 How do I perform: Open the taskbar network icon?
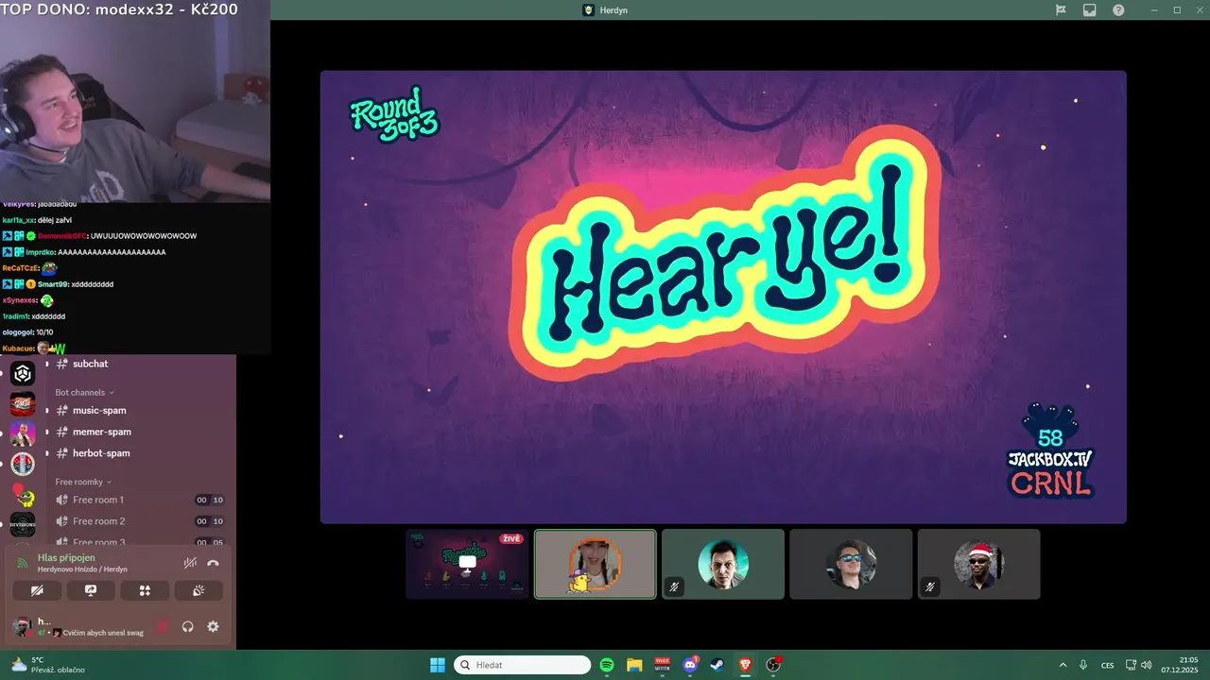[1132, 665]
